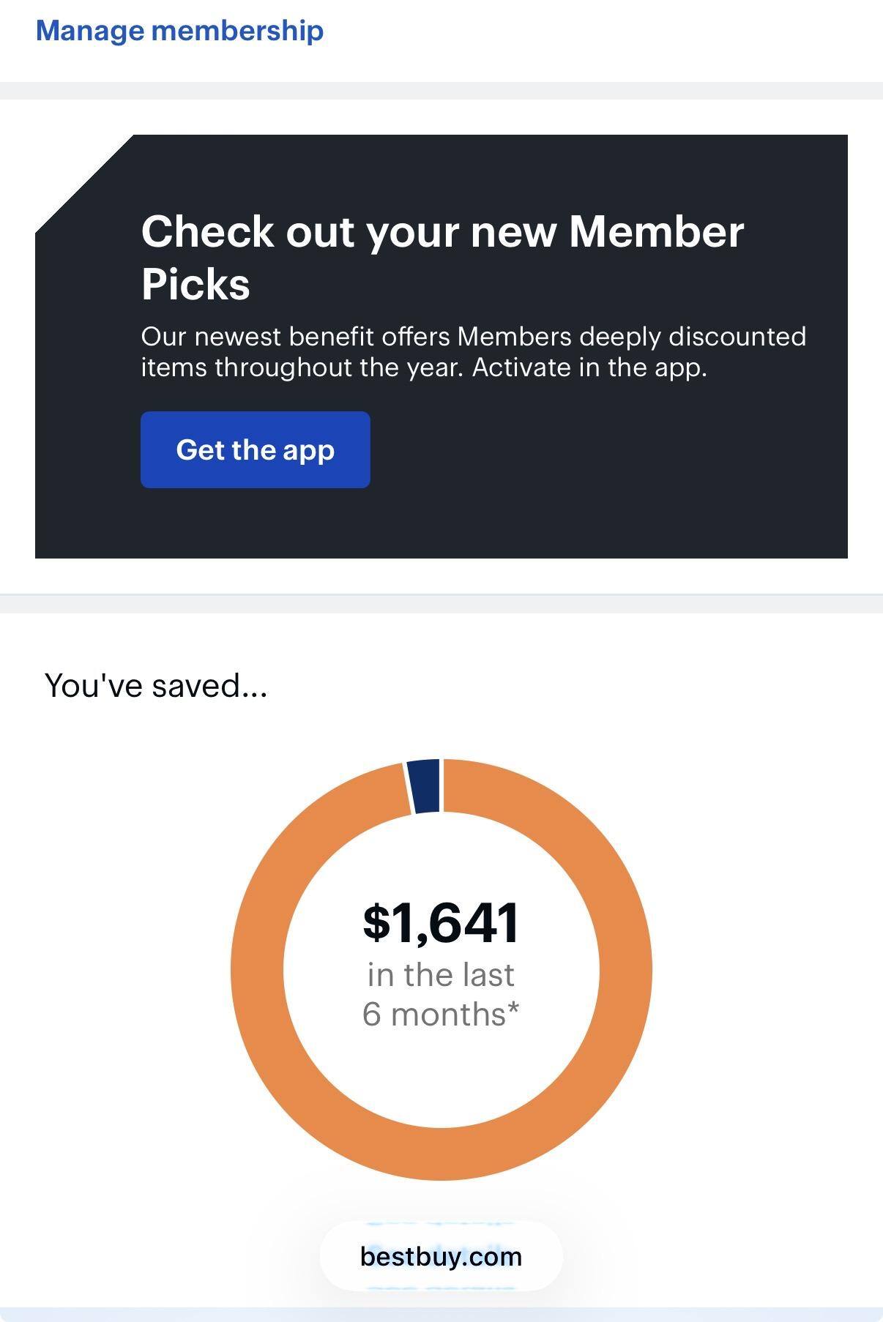Tap the bestbuy.com address pill
This screenshot has height=1322, width=883.
[441, 1256]
